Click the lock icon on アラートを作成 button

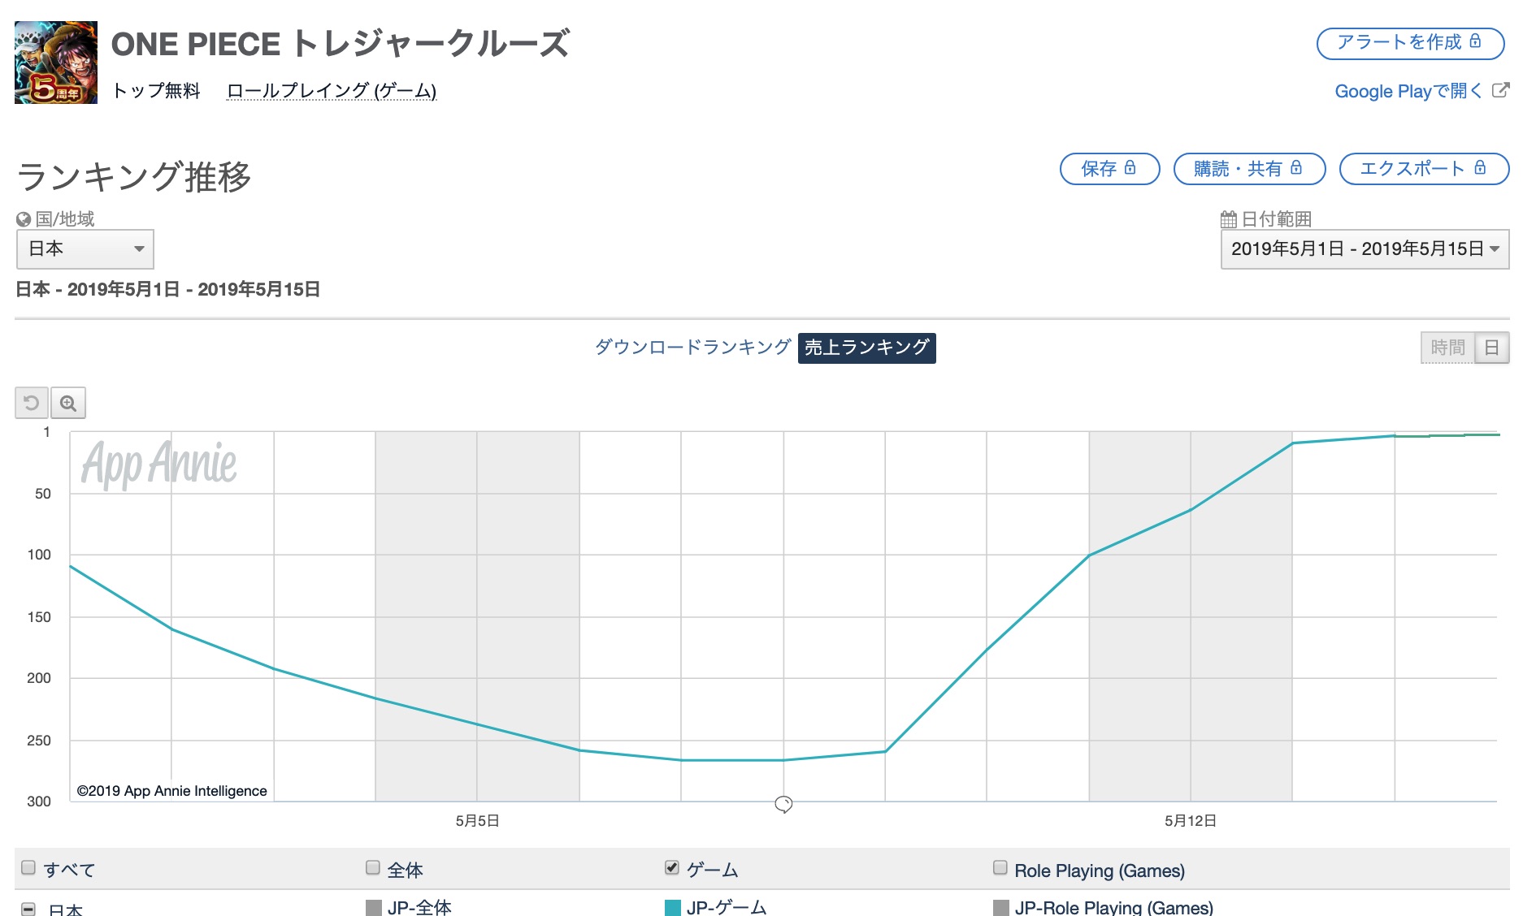point(1475,41)
